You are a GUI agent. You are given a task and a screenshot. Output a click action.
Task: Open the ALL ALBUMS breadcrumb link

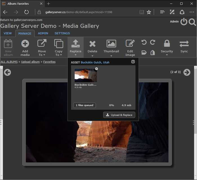tap(9, 62)
